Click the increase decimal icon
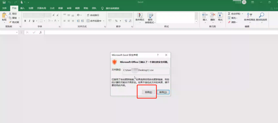 (126, 21)
